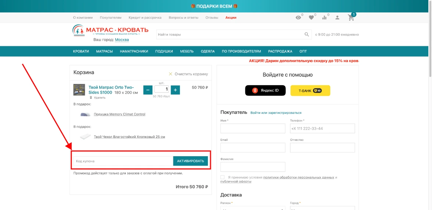Open the user account profile icon
432x210 pixels.
coord(338,18)
